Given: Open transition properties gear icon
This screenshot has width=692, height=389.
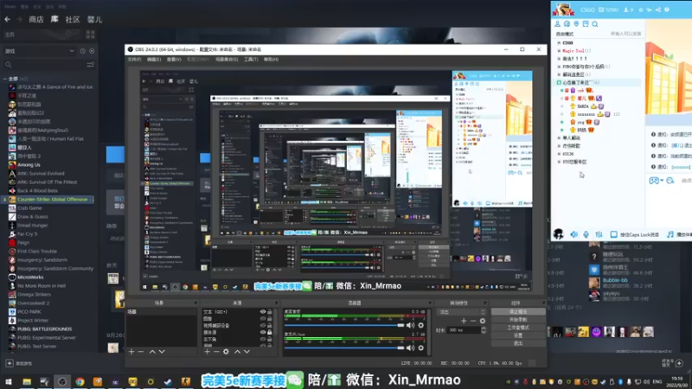Looking at the screenshot, I should point(483,321).
